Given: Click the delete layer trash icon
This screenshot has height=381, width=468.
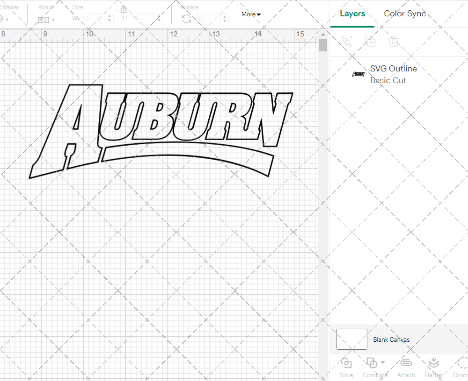Looking at the screenshot, I should coord(394,42).
